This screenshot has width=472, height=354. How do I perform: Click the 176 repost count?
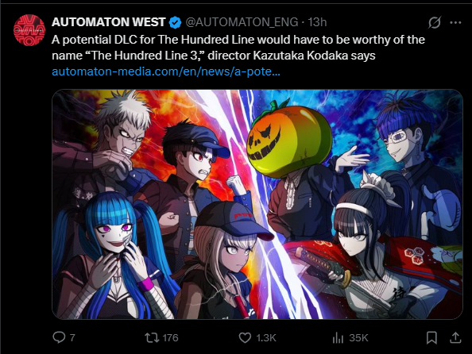tap(170, 338)
